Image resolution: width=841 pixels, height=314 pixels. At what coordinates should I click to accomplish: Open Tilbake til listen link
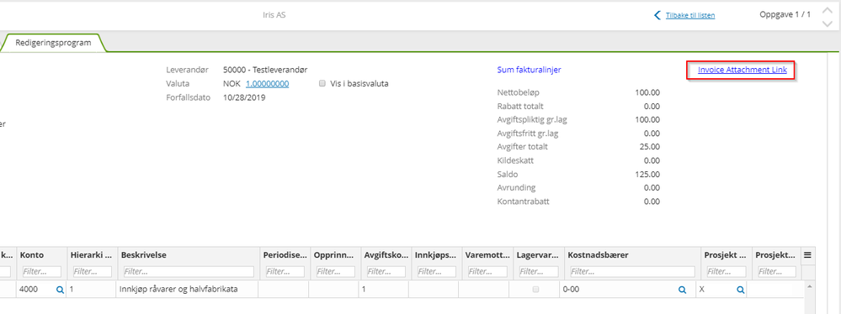pos(690,15)
